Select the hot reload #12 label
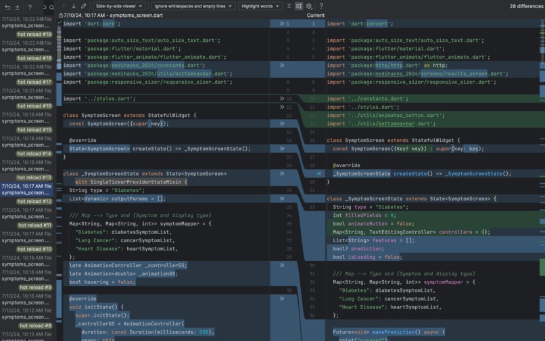545x341 pixels. pos(34,202)
